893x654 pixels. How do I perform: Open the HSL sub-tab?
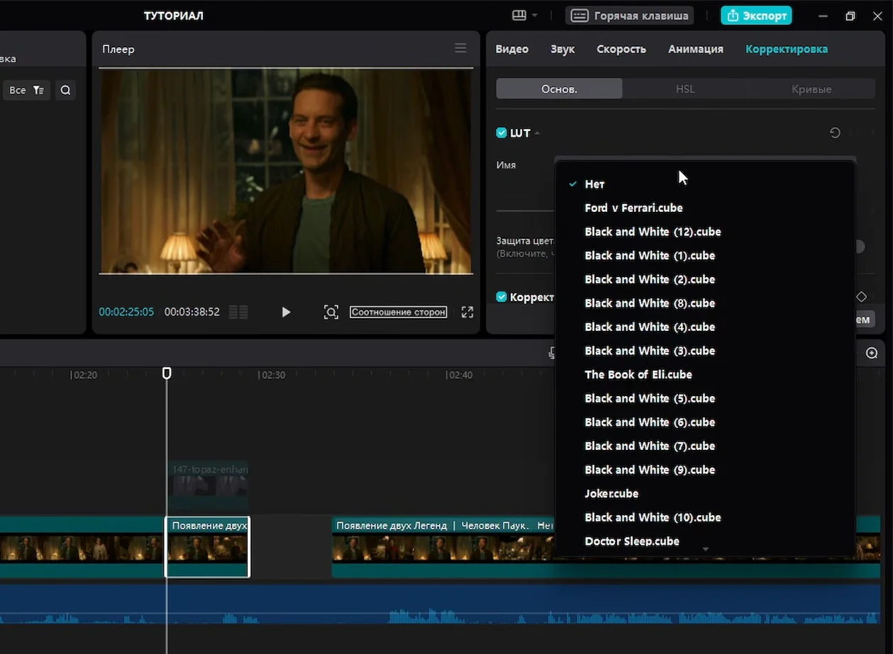684,89
